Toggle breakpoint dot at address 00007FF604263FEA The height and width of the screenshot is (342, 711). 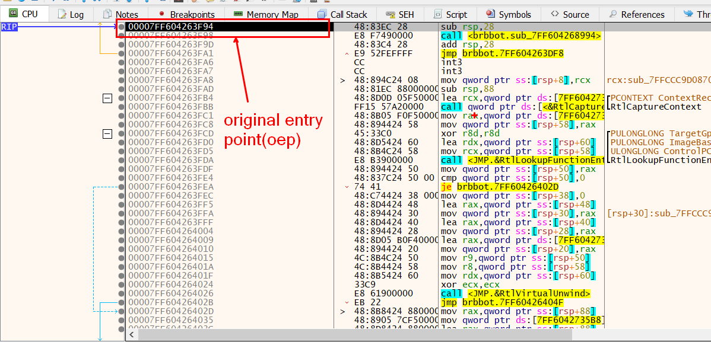click(122, 187)
